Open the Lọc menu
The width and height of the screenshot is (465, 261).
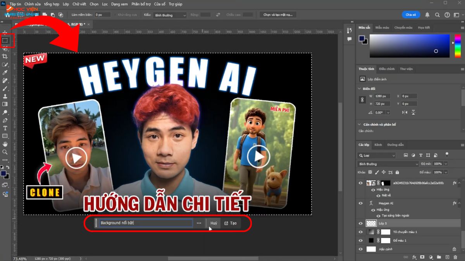[x=105, y=4]
